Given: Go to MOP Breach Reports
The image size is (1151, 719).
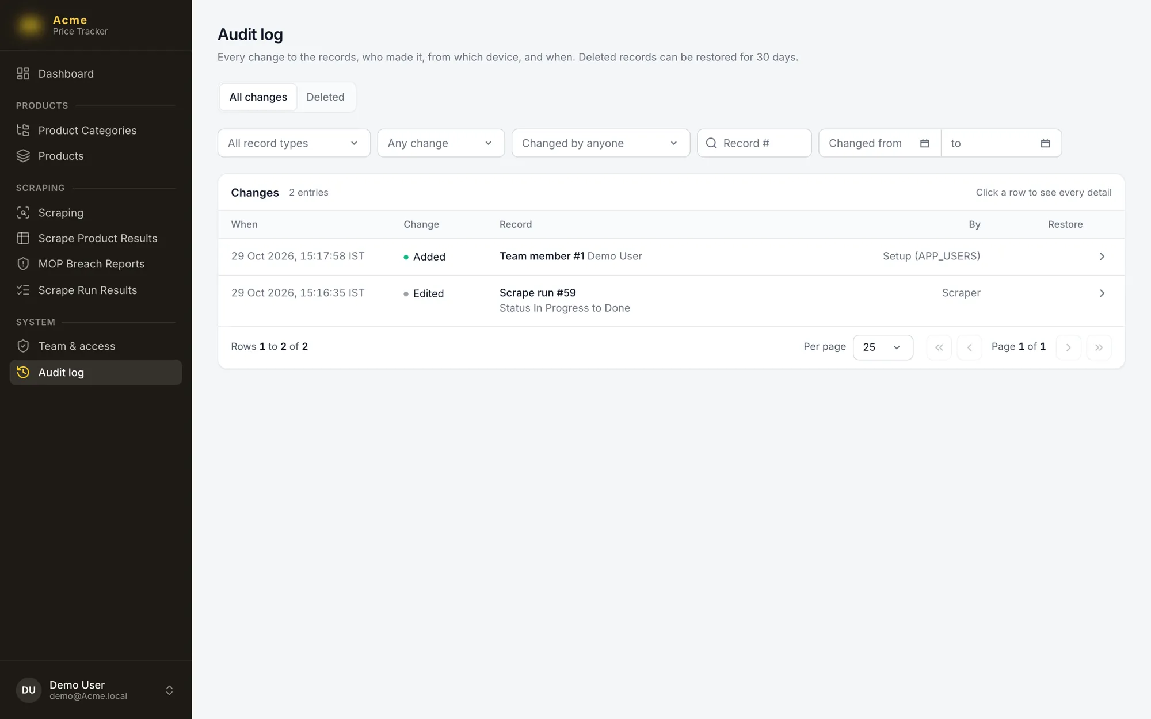Looking at the screenshot, I should click(96, 263).
